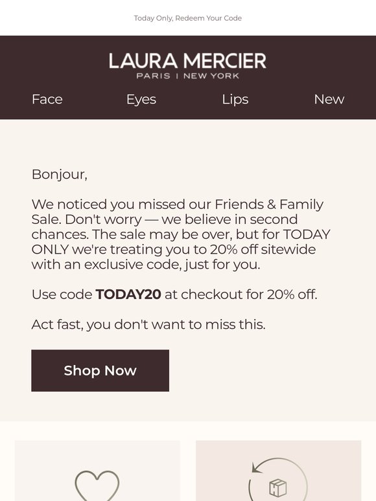
Task: Click the 'Paris | New York' tagline
Action: (188, 76)
